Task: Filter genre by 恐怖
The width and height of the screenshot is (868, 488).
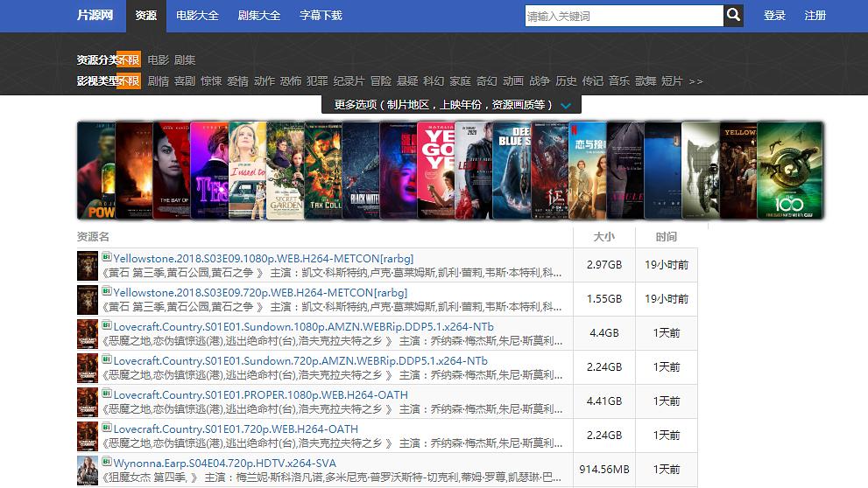Action: pyautogui.click(x=291, y=81)
